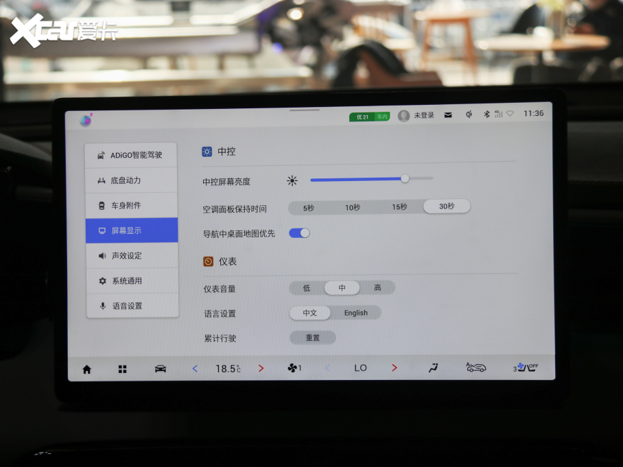
Task: Open the apps grid icon
Action: [122, 369]
